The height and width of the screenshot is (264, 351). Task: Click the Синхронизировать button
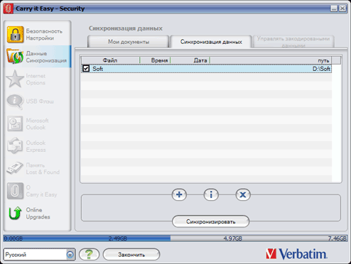tap(210, 221)
